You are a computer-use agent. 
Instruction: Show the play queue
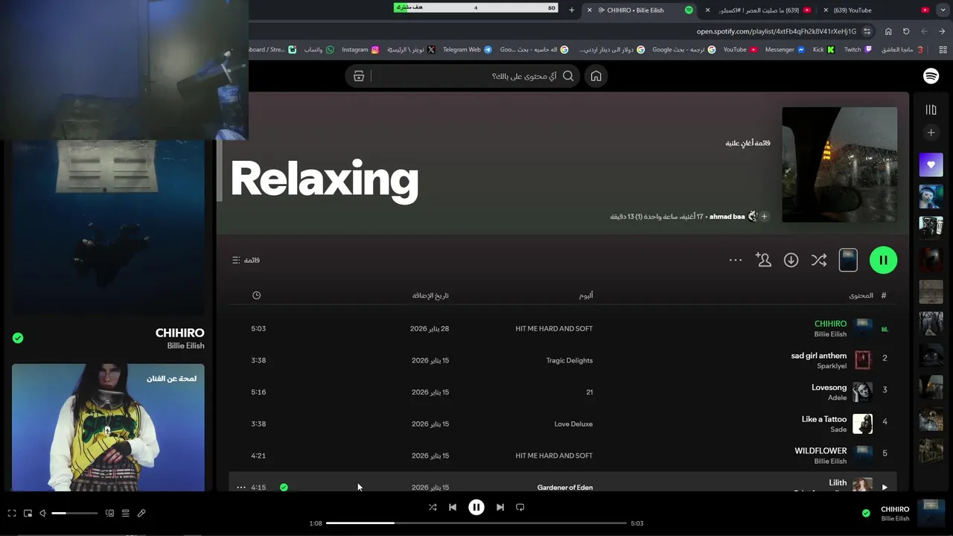coord(125,513)
